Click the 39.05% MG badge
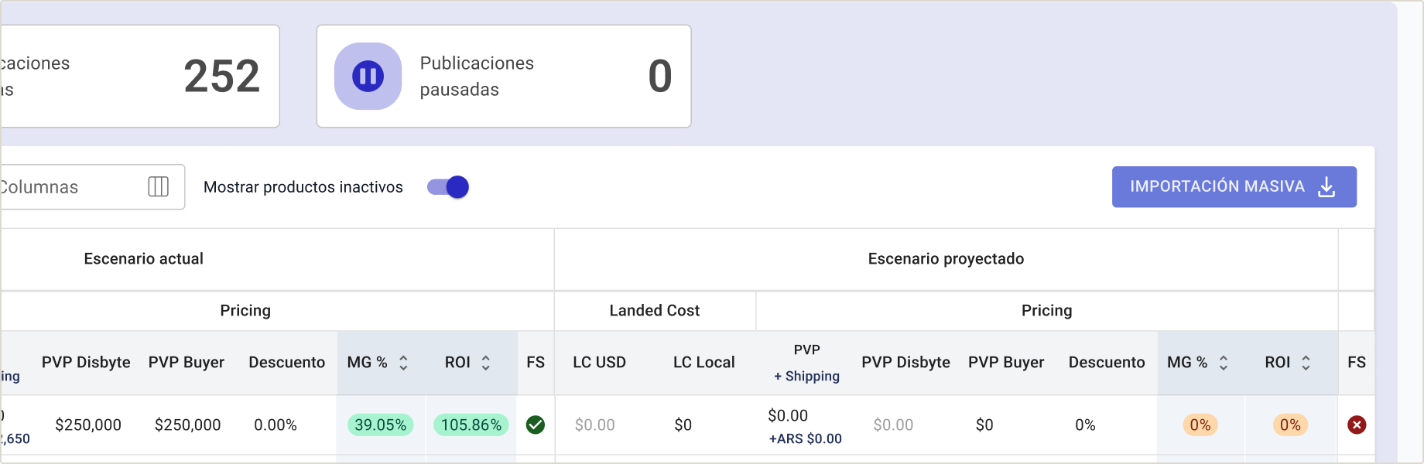The height and width of the screenshot is (464, 1424). (x=381, y=425)
